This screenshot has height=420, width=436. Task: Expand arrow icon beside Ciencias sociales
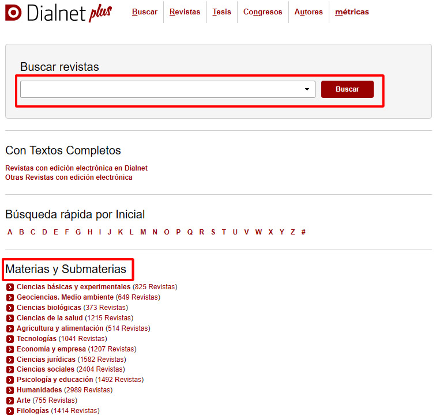click(10, 369)
